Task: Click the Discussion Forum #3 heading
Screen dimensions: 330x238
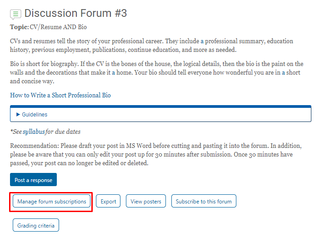Action: tap(75, 13)
